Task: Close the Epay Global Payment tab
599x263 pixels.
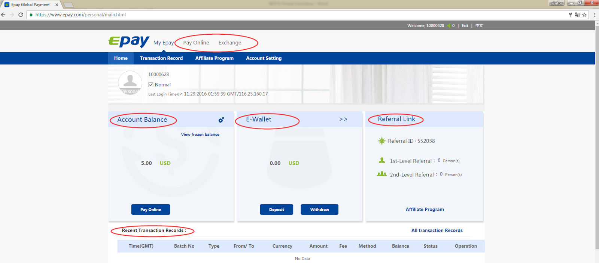Action: [x=57, y=5]
